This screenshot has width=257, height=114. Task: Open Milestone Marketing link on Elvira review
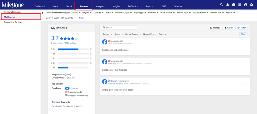click(x=115, y=83)
